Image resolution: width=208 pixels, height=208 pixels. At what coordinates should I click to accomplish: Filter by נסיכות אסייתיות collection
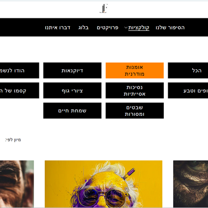135,90
